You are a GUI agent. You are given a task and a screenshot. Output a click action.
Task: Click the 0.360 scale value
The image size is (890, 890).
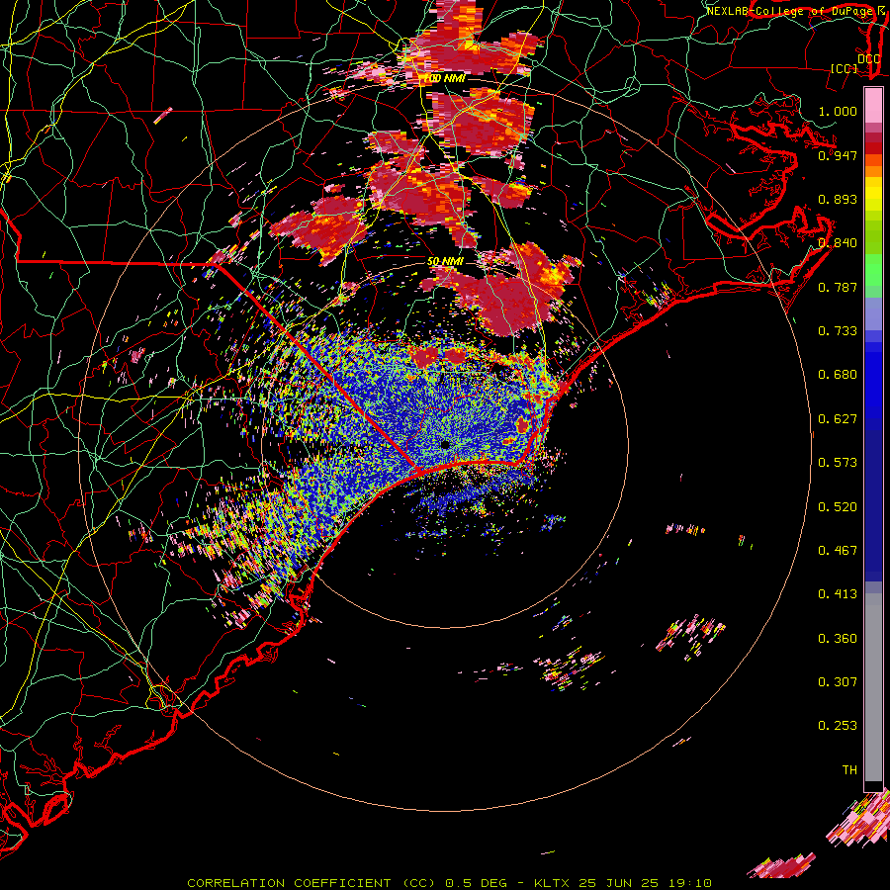[x=838, y=639]
